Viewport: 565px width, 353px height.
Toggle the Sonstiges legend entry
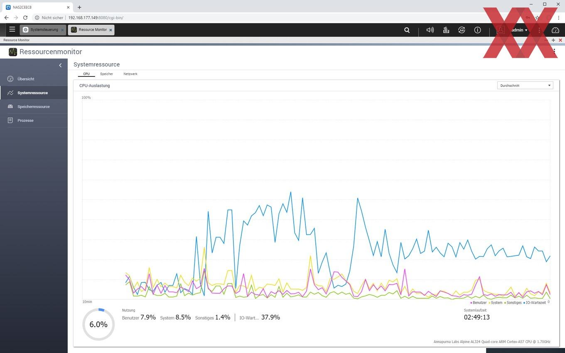513,303
